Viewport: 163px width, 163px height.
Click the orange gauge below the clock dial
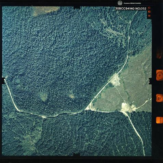(x=160, y=98)
